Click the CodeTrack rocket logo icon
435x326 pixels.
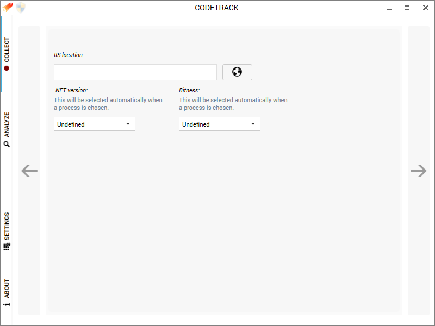[x=8, y=7]
